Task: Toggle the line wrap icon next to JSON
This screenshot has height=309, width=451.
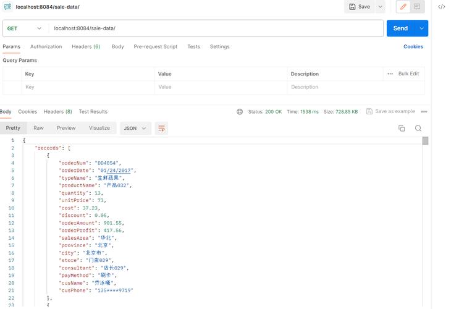Action: click(x=161, y=129)
